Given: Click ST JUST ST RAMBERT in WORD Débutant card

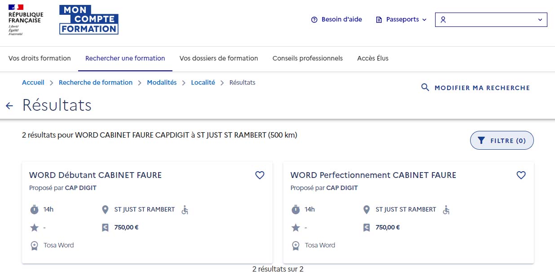Looking at the screenshot, I should click(145, 209).
